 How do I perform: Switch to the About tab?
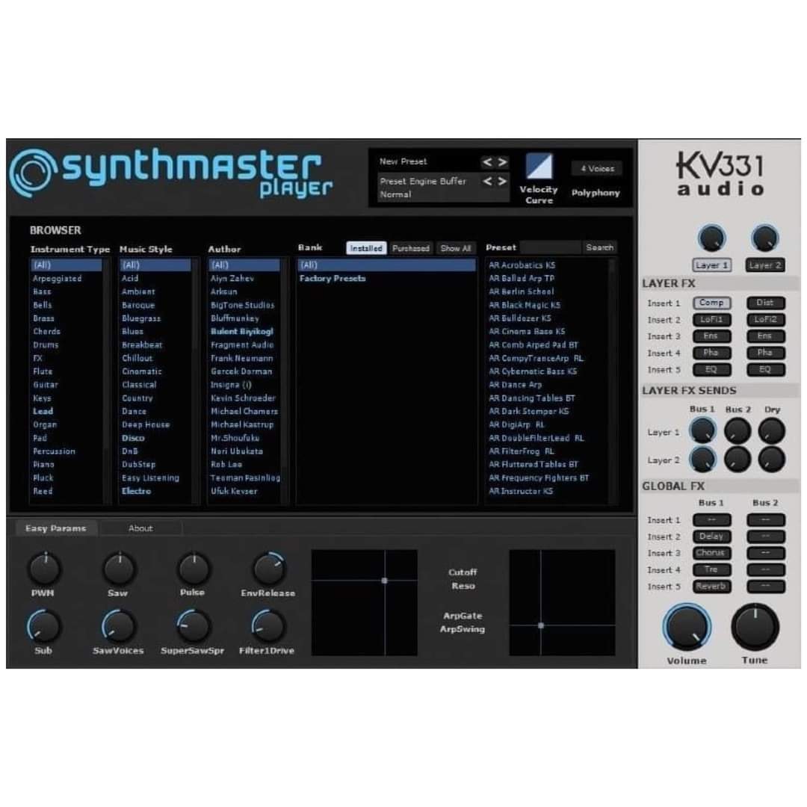pos(140,528)
